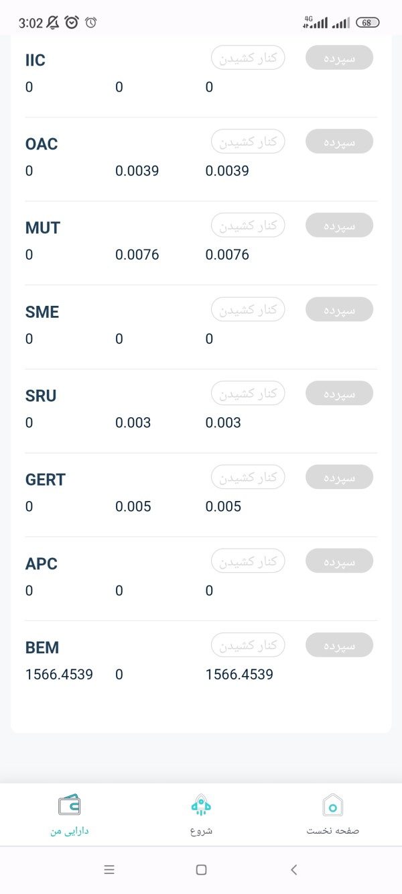Tap کنار کشیدن withdraw button for GERT
Screen dimensions: 402x894
[249, 477]
